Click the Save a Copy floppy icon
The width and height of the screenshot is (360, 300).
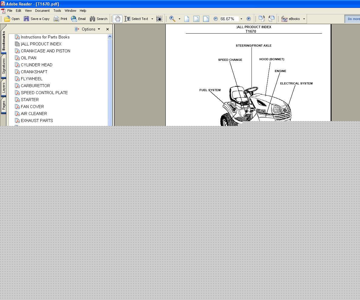click(26, 19)
